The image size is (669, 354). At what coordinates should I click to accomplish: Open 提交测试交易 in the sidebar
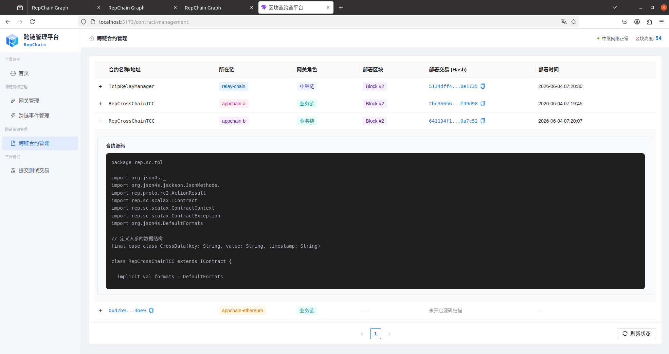(40, 171)
